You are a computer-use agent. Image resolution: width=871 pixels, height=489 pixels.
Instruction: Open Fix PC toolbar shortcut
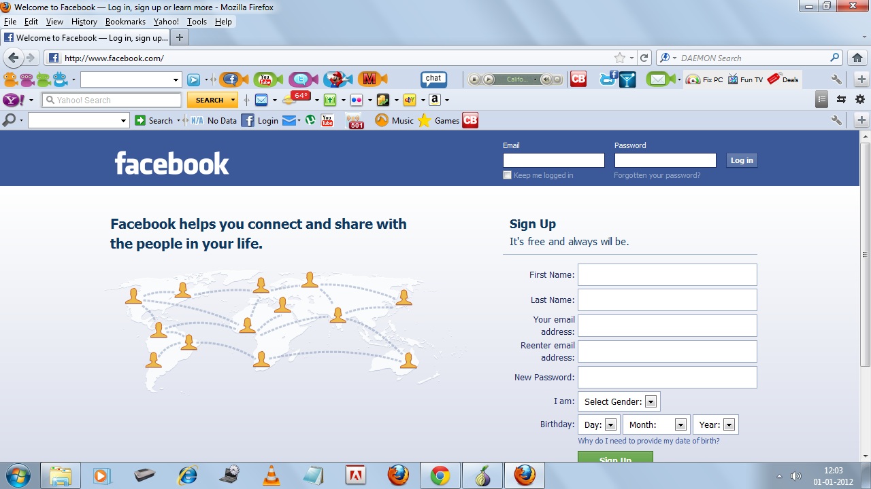point(704,79)
